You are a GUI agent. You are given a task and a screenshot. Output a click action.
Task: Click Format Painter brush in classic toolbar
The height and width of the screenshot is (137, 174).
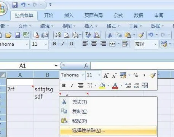pyautogui.click(x=141, y=35)
